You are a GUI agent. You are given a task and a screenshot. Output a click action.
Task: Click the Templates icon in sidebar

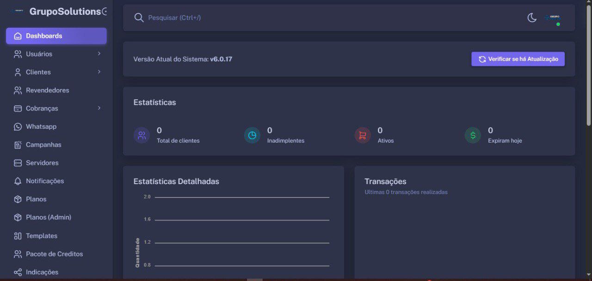pyautogui.click(x=18, y=236)
